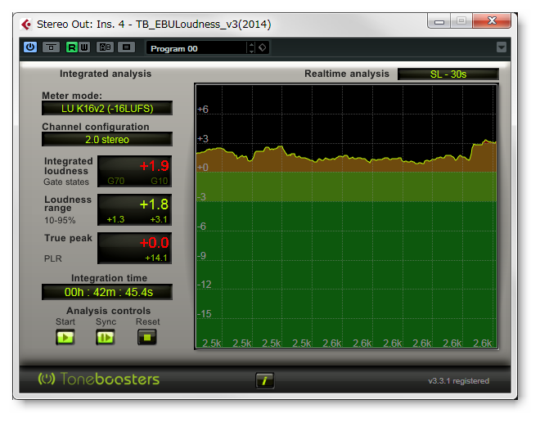Image resolution: width=540 pixels, height=422 pixels.
Task: Click the Toneboosters logo
Action: point(99,379)
